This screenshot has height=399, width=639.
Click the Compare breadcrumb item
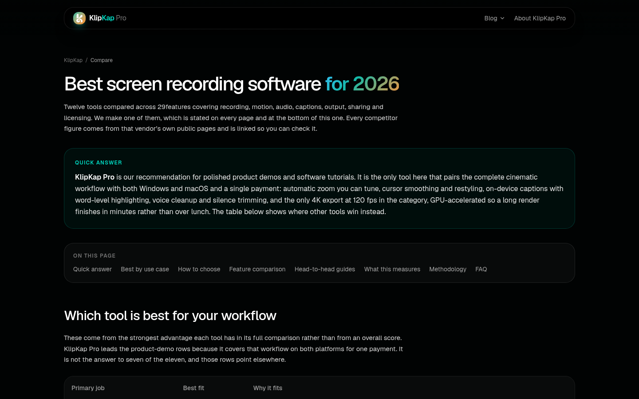pos(102,60)
